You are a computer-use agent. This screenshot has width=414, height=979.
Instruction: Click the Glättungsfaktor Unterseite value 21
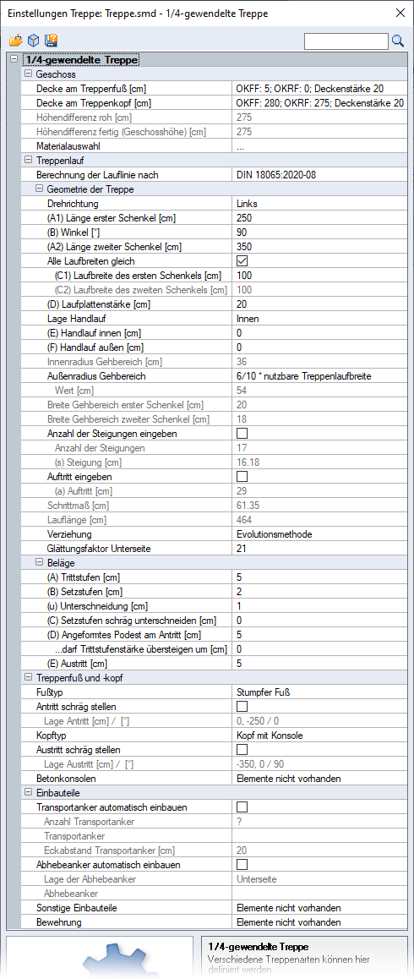tap(319, 548)
